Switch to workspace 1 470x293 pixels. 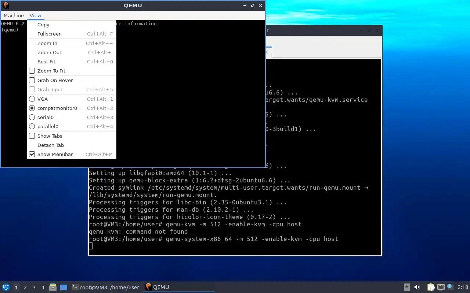pos(16,288)
